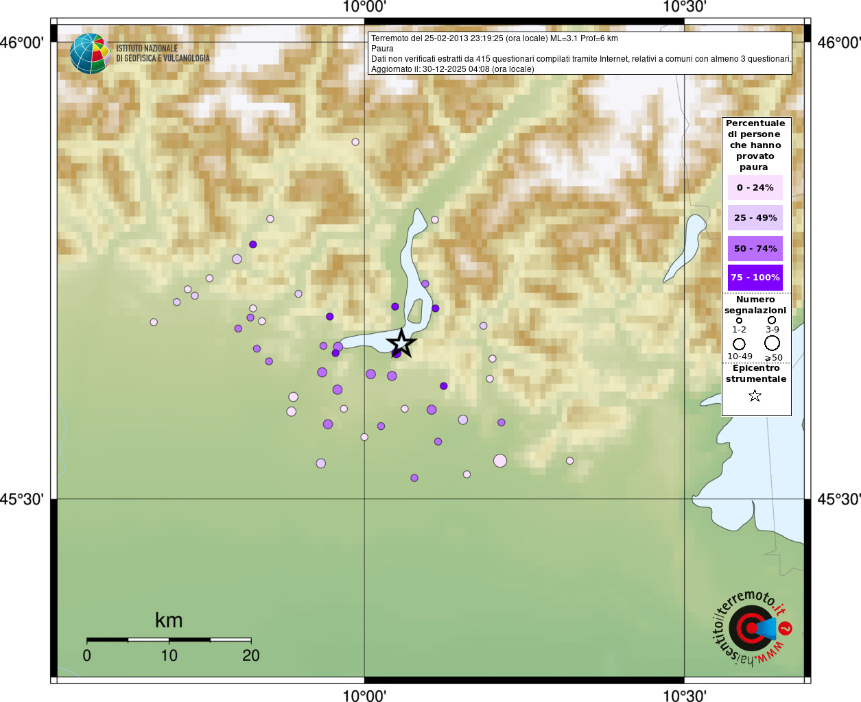The width and height of the screenshot is (861, 702).
Task: Click the scale bar graphic
Action: tap(169, 640)
